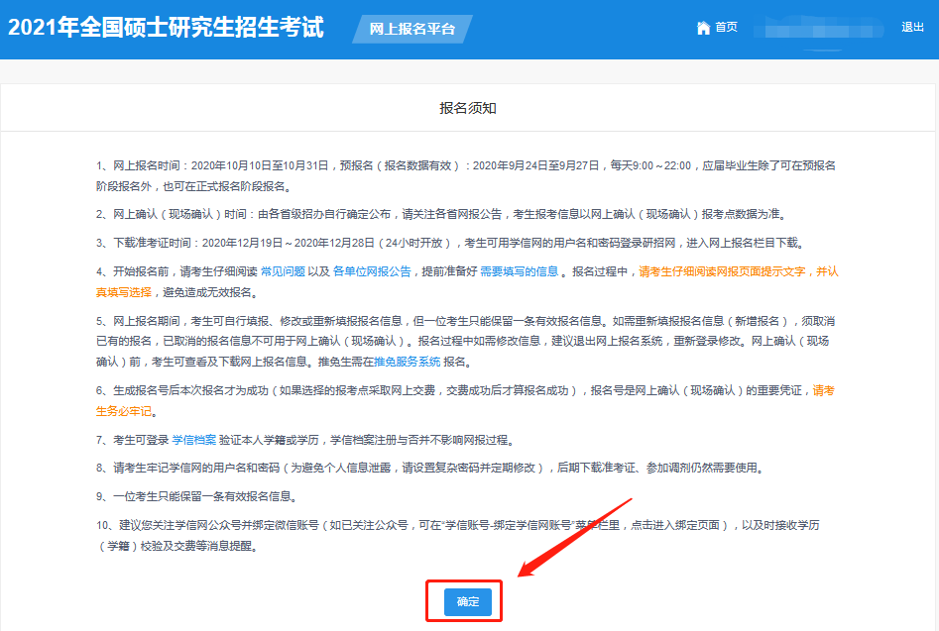939x631 pixels.
Task: Click the 2021年全国硕士研究生招生考试 site title
Action: coord(166,28)
